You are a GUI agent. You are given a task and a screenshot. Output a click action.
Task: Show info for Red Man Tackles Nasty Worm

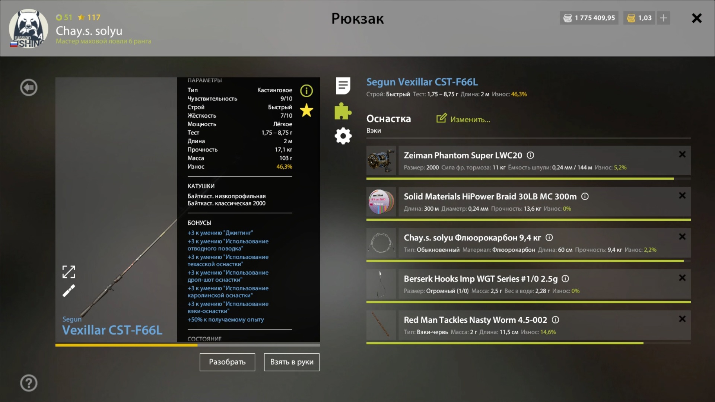click(x=556, y=320)
